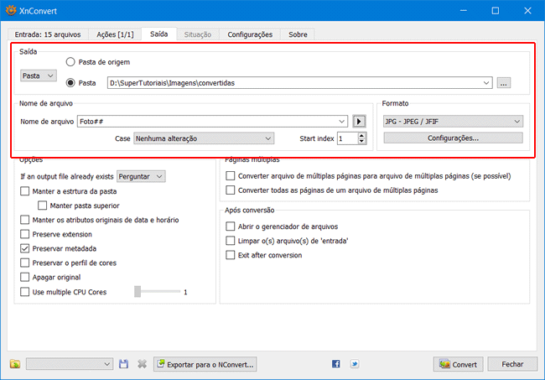The image size is (545, 380).
Task: Enable the Apagar original checkbox
Action: click(x=25, y=277)
